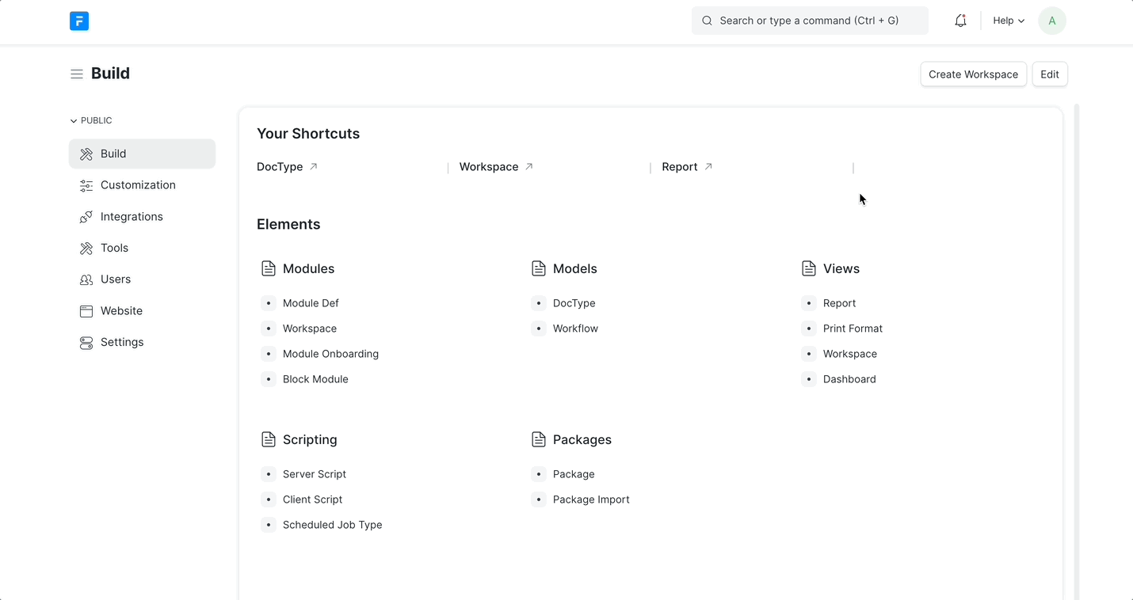Click the global search bar
Image resolution: width=1133 pixels, height=600 pixels.
point(809,21)
